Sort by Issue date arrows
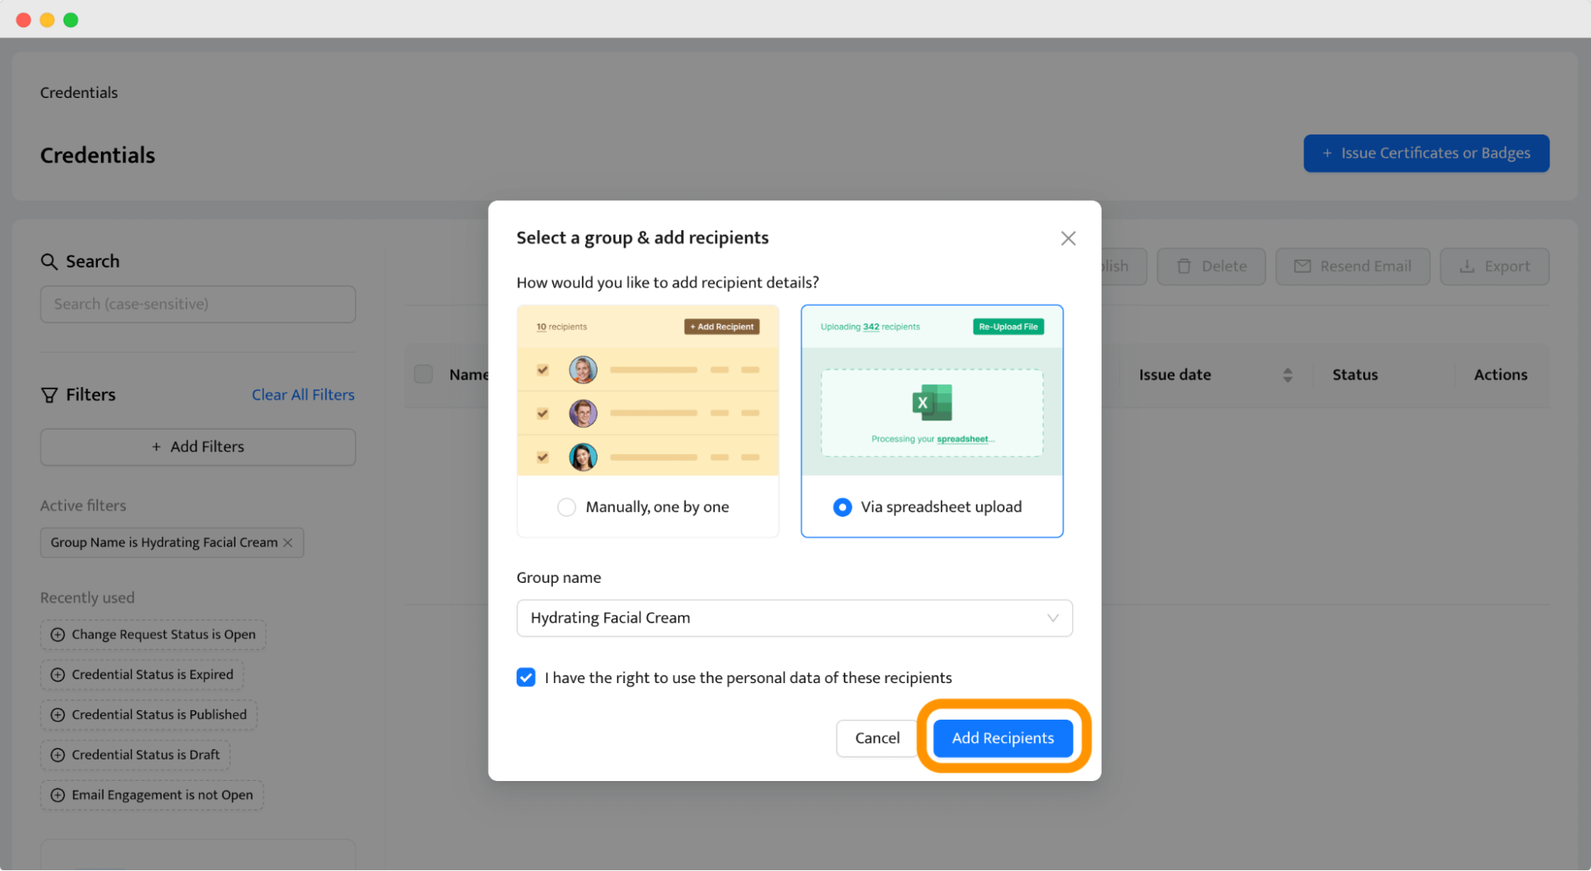The height and width of the screenshot is (871, 1591). click(x=1288, y=375)
